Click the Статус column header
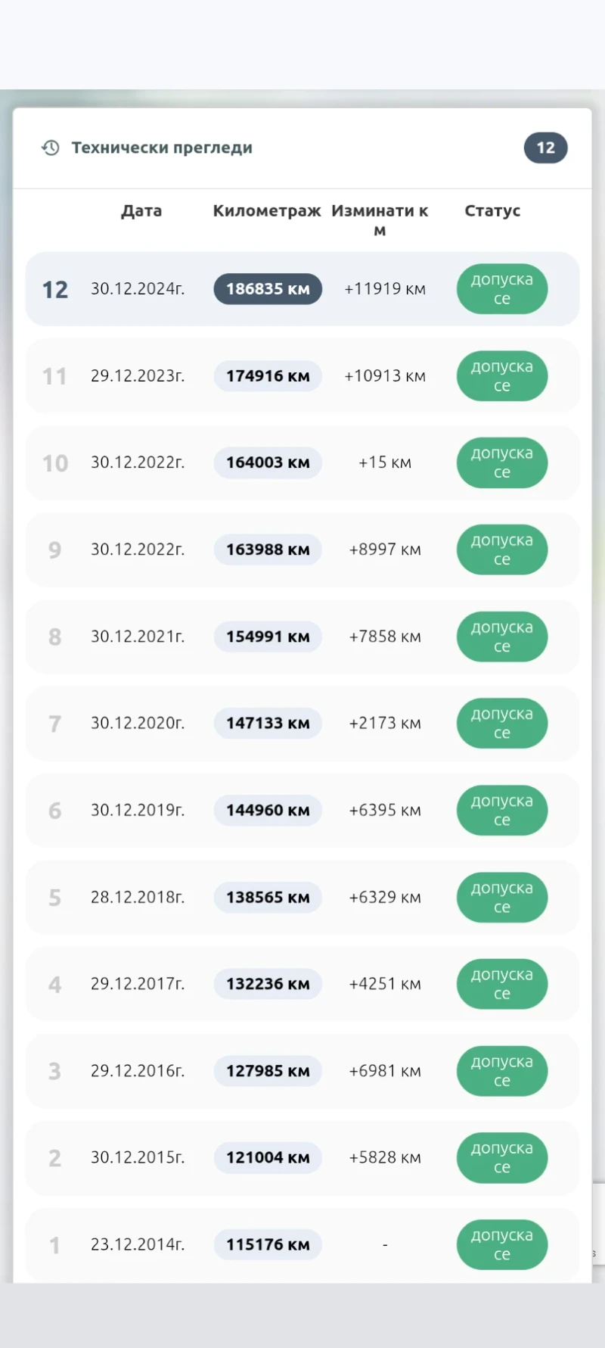Screen dimensions: 605x1348 (x=492, y=211)
